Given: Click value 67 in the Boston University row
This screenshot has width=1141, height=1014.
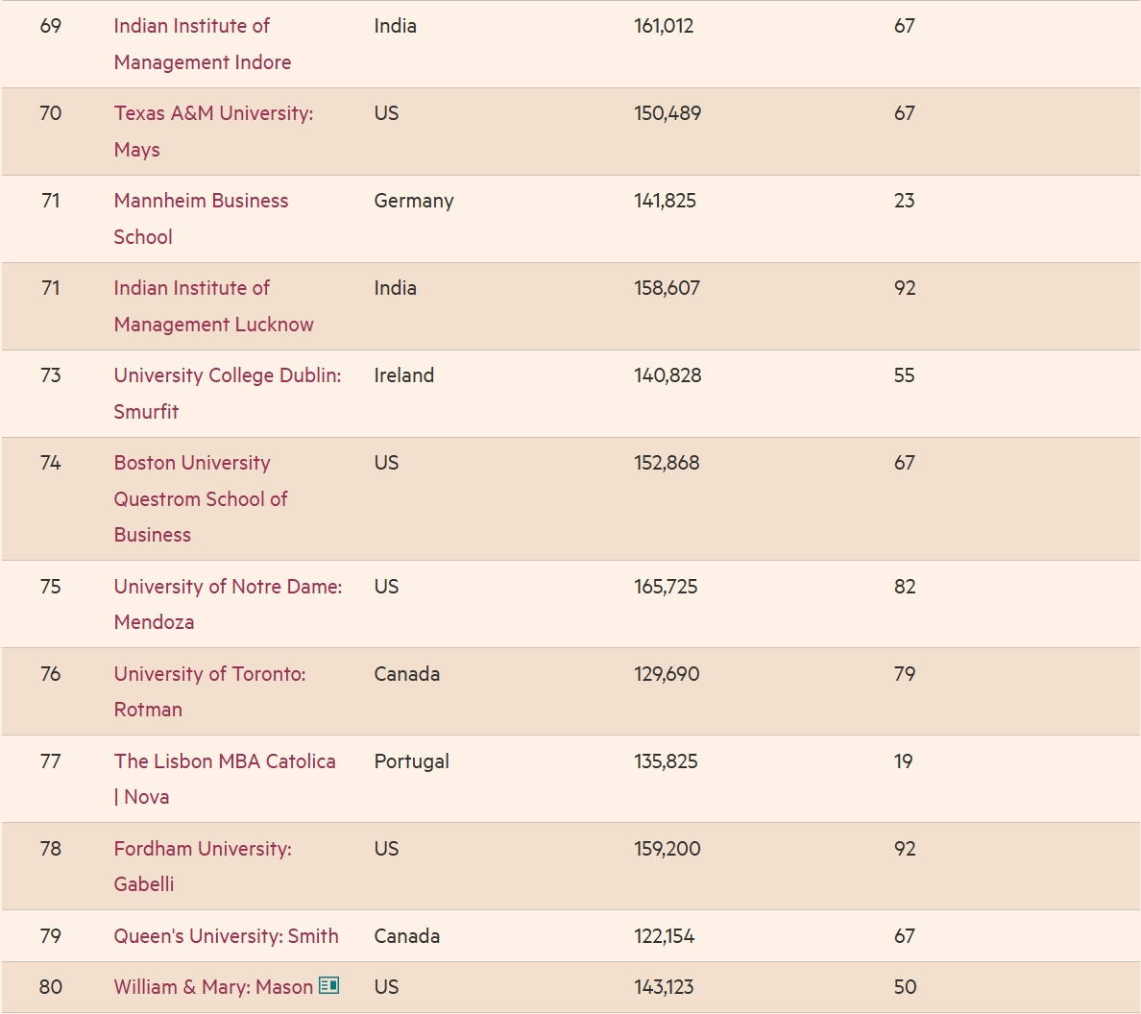Looking at the screenshot, I should point(905,463).
